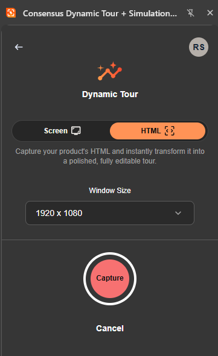This screenshot has height=356, width=218.
Task: Click the 'Capture your product's HTML' description text
Action: coord(110,156)
